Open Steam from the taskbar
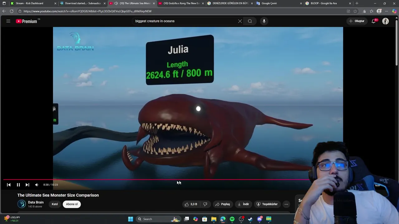 tap(250, 219)
